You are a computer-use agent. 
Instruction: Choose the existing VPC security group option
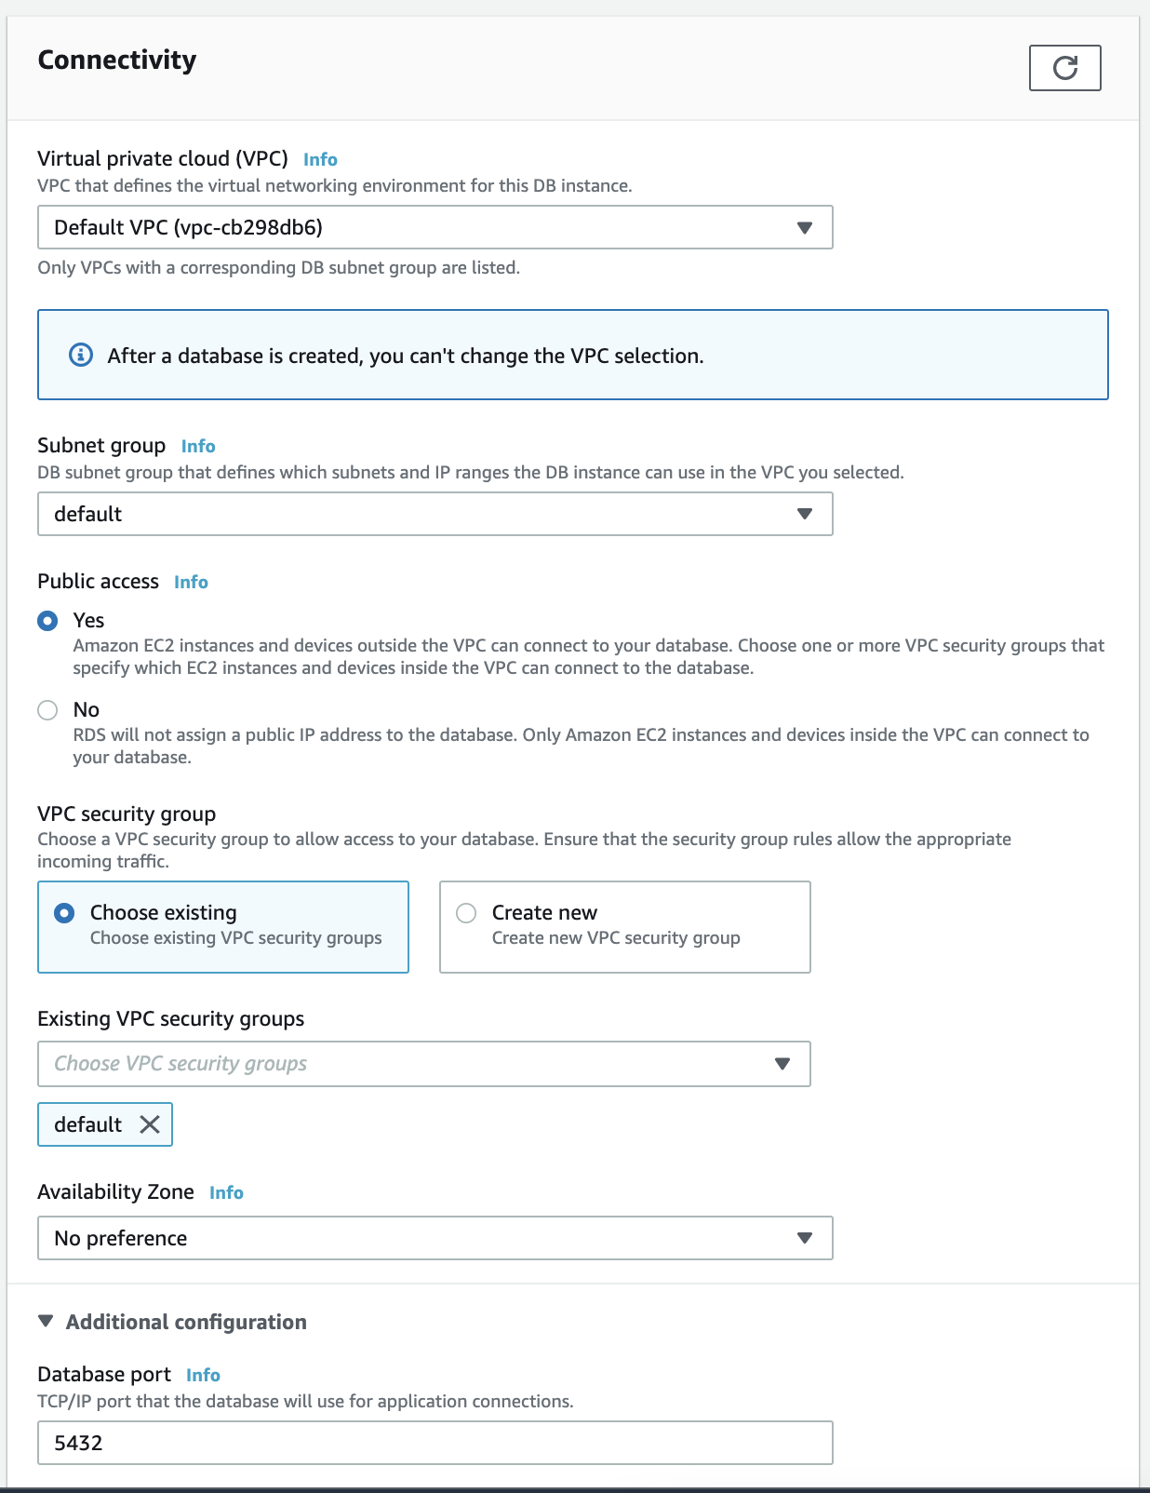[64, 913]
